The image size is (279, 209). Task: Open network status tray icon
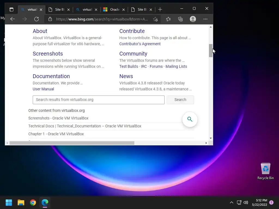[239, 202]
